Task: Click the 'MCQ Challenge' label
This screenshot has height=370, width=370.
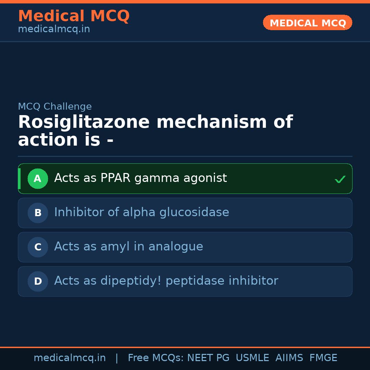Action: click(x=55, y=107)
